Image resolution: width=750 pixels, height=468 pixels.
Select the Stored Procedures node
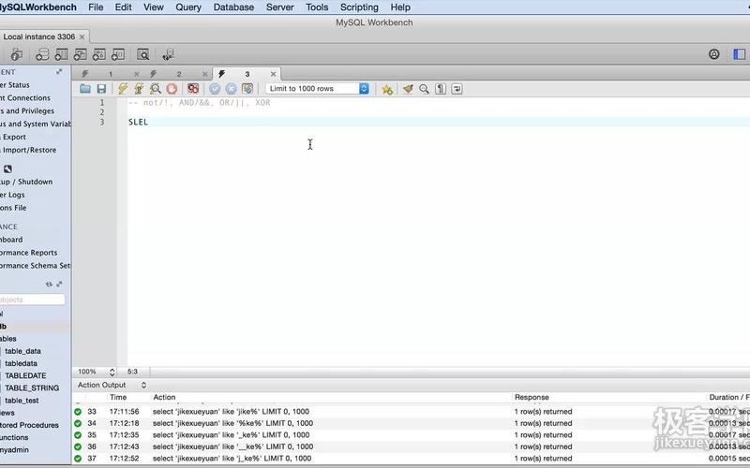click(29, 425)
